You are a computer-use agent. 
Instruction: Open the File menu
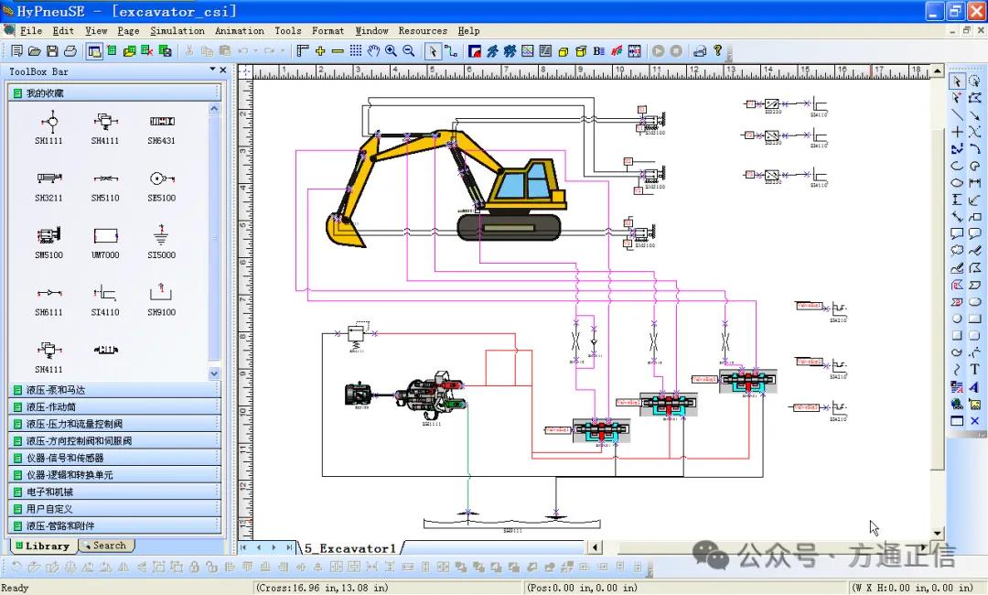tap(31, 31)
